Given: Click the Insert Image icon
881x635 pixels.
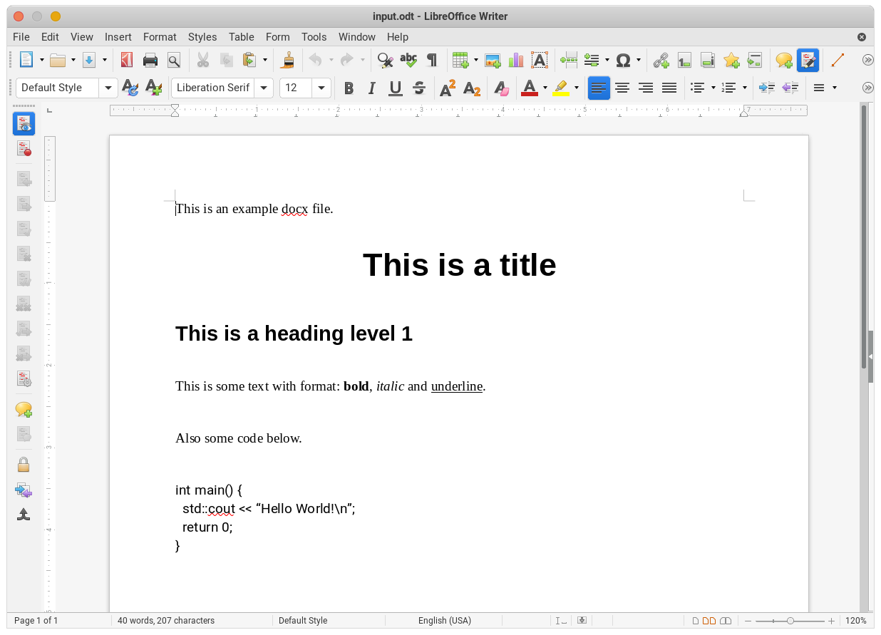Looking at the screenshot, I should [x=493, y=60].
